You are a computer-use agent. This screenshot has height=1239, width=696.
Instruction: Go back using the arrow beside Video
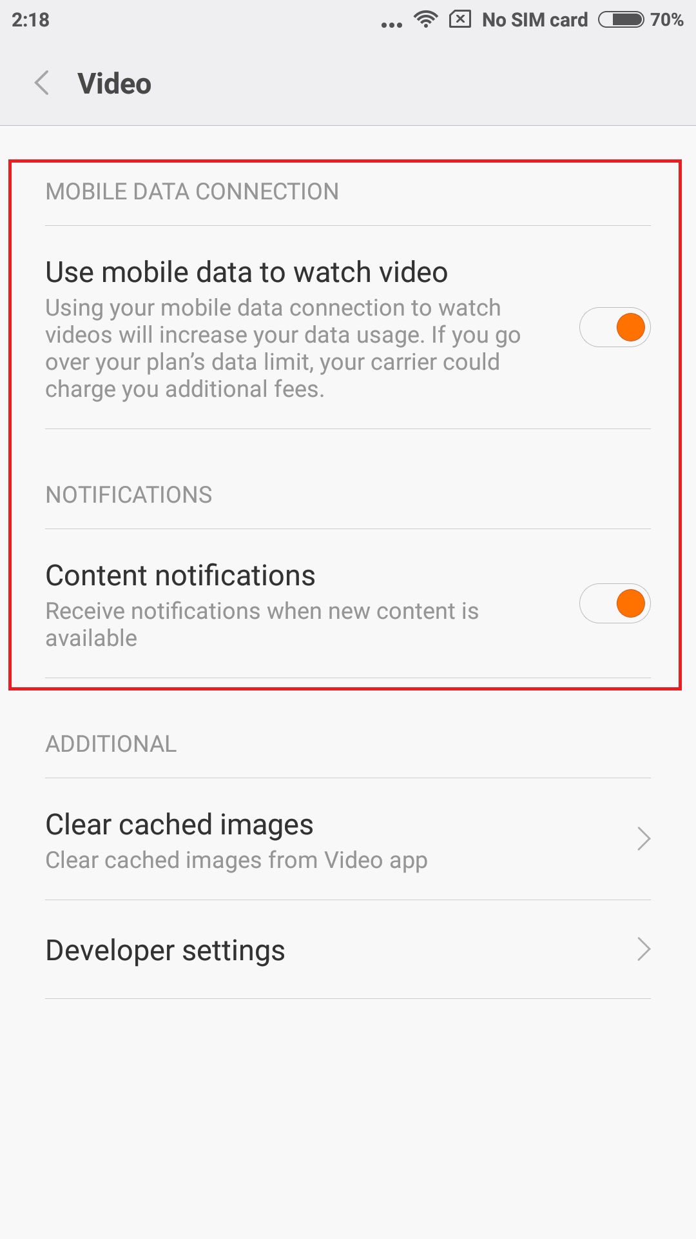coord(42,83)
